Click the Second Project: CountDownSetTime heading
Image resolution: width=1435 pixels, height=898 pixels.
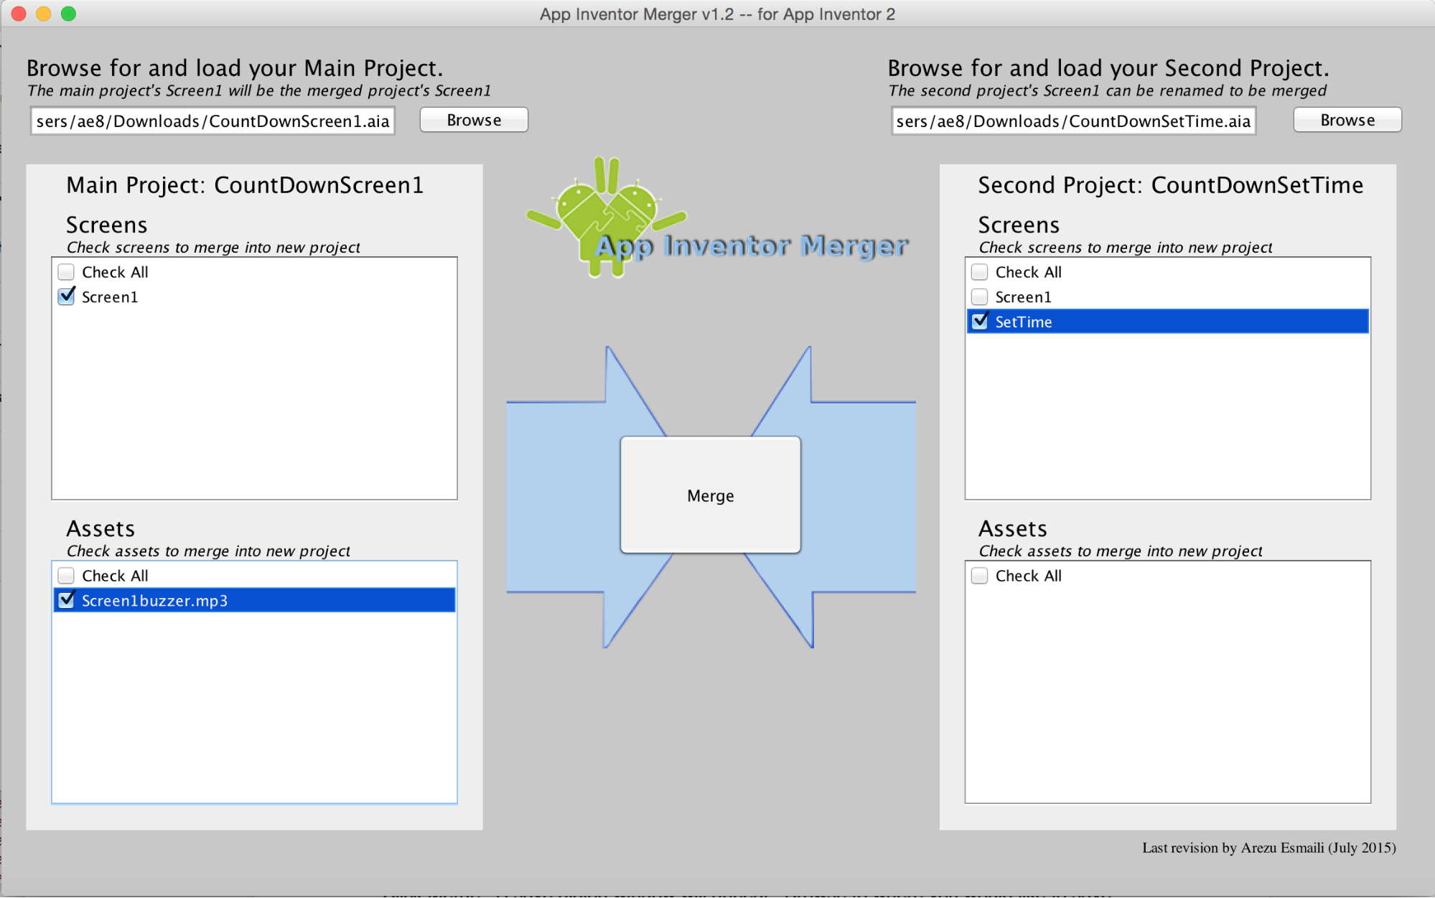[1170, 185]
